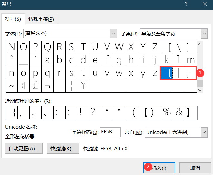Viewport: 213px width, 175px height.
Task: Choose the fullwidth tilde symbol
Action: (12, 86)
